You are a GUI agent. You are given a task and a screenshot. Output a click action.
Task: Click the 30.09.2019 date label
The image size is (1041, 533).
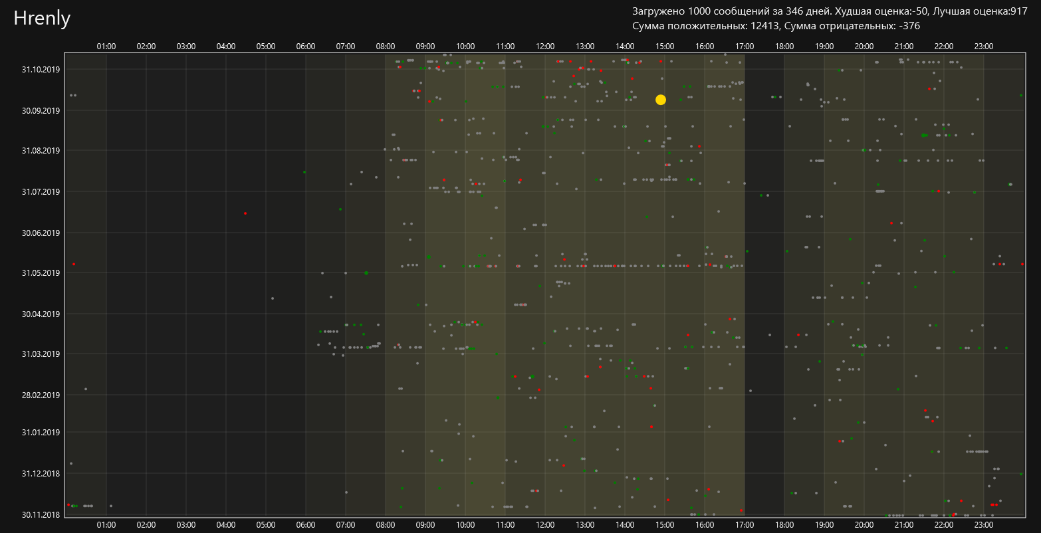coord(41,110)
